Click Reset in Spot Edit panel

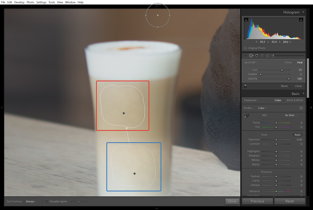tap(284, 86)
